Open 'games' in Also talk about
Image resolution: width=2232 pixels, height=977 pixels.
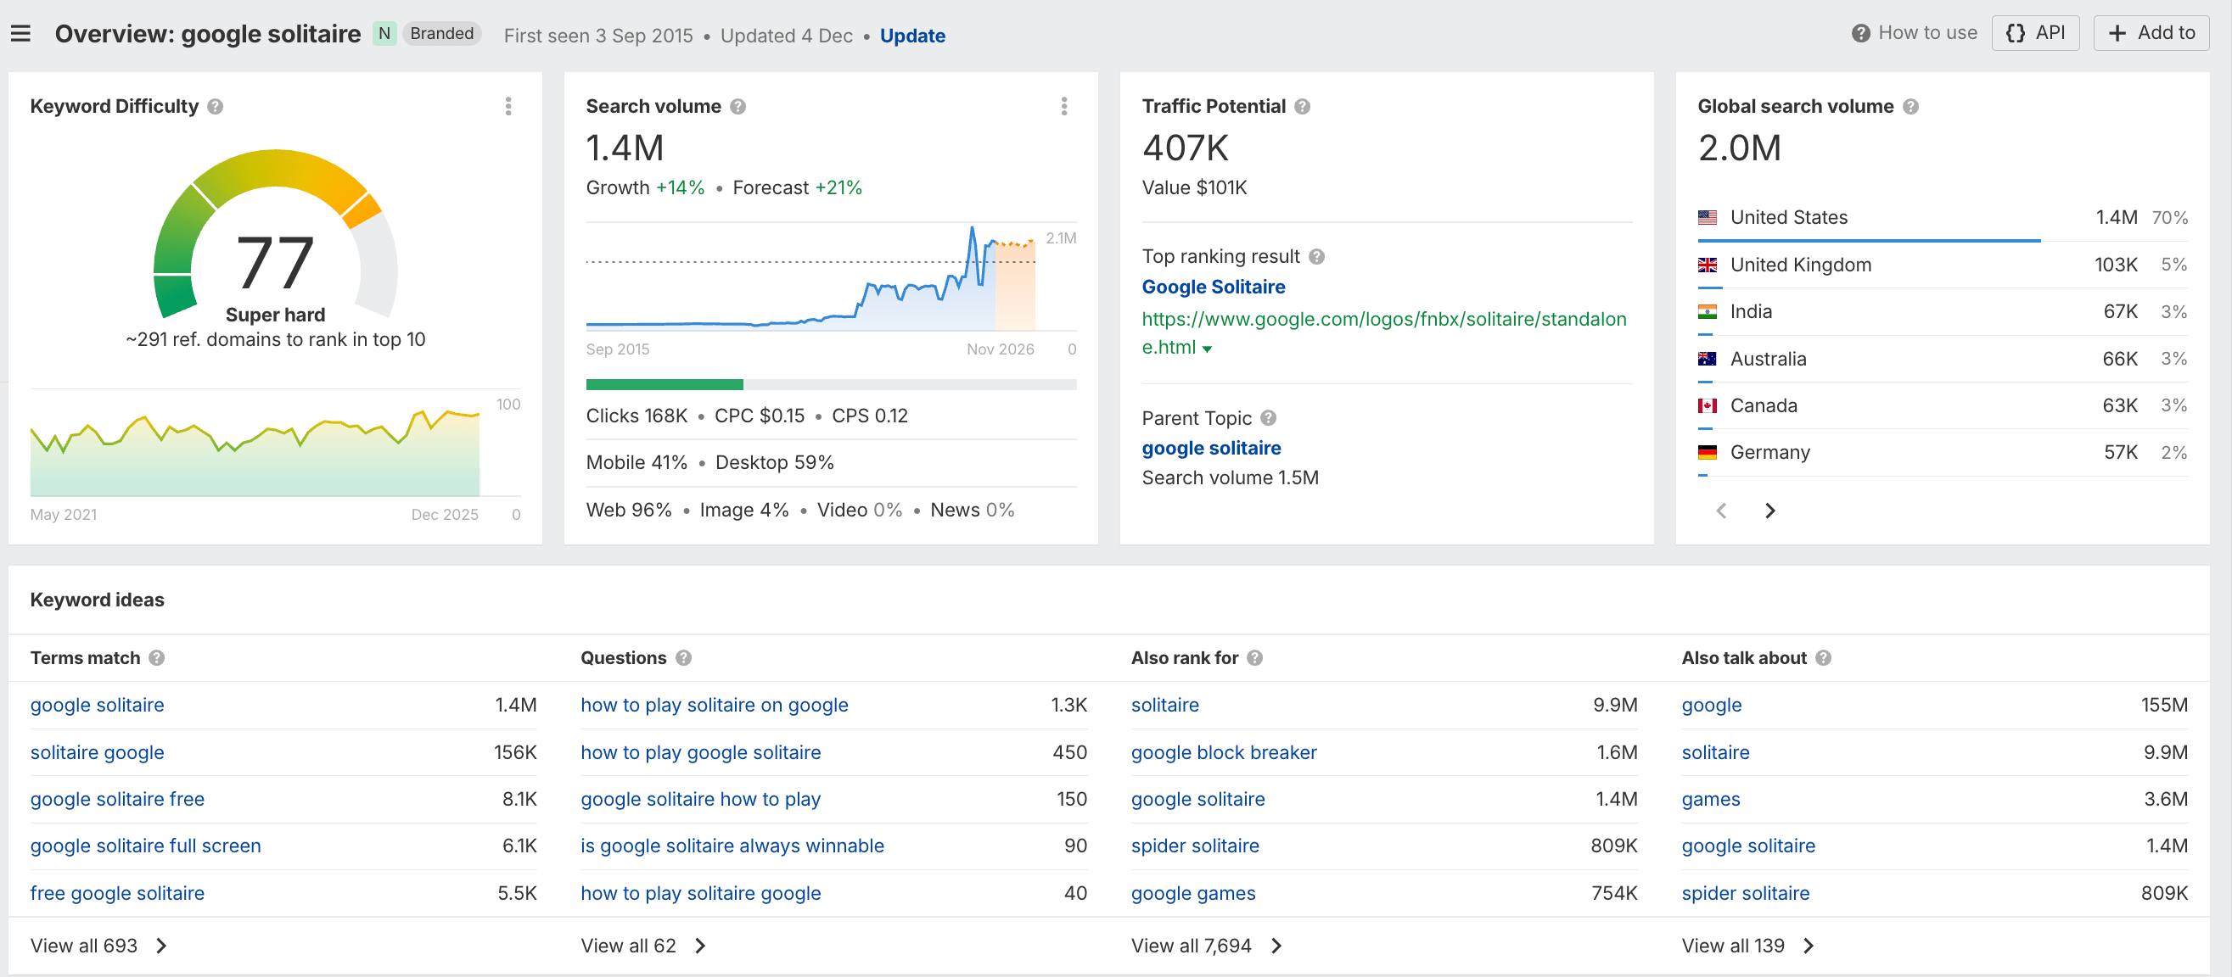pos(1710,800)
